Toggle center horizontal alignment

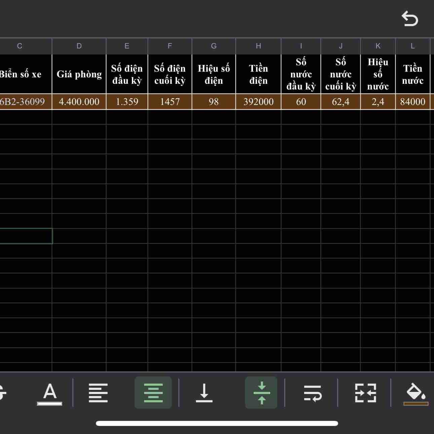153,393
